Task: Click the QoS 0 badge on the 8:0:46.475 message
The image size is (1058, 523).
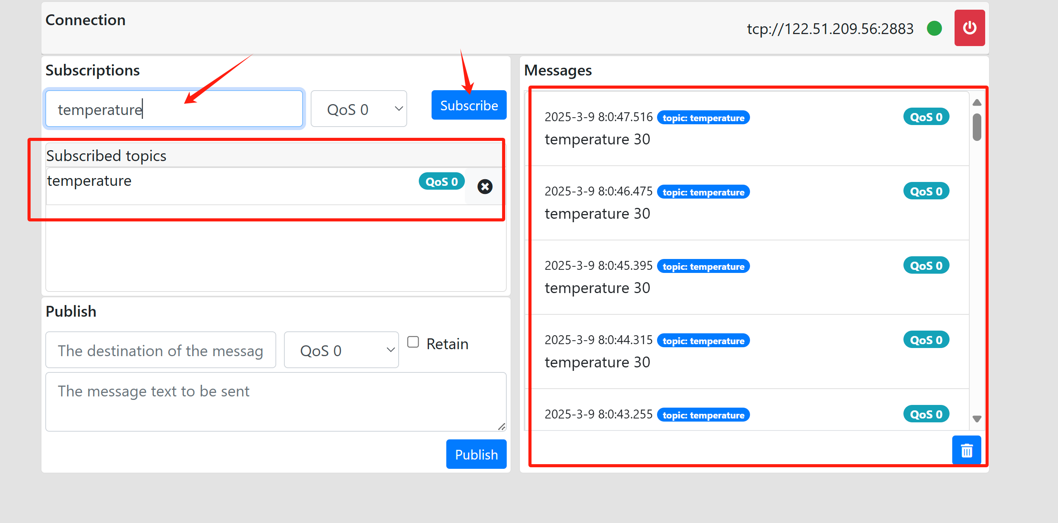Action: click(926, 191)
